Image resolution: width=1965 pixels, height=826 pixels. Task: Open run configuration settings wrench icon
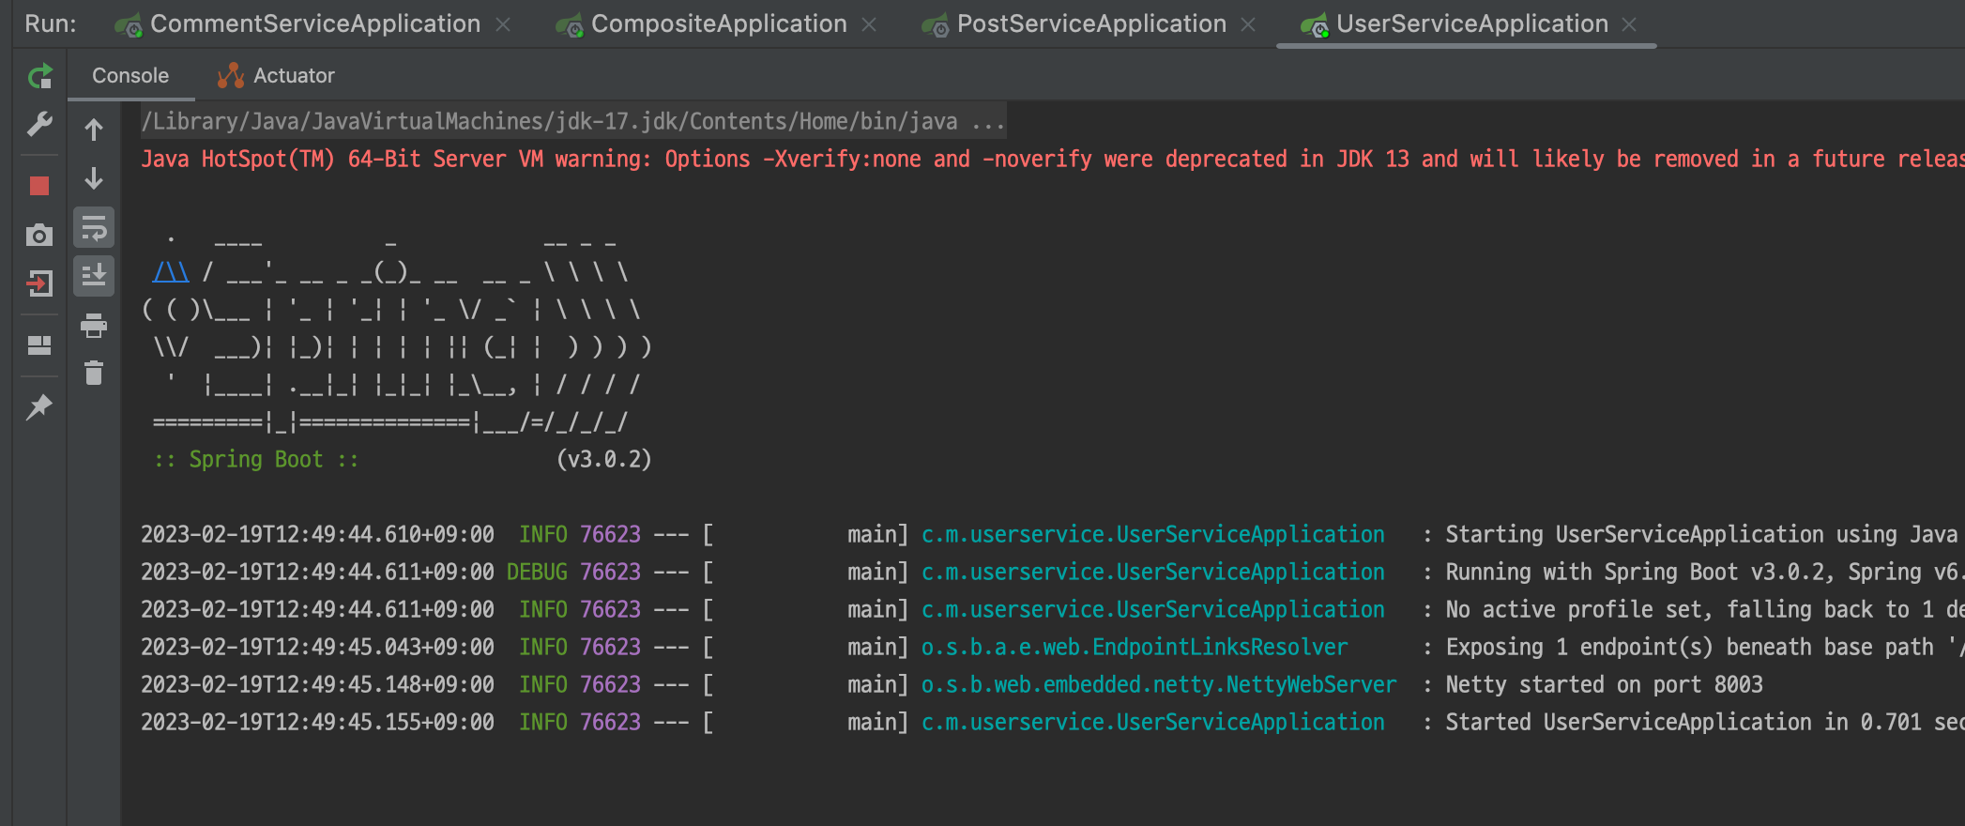pos(39,124)
